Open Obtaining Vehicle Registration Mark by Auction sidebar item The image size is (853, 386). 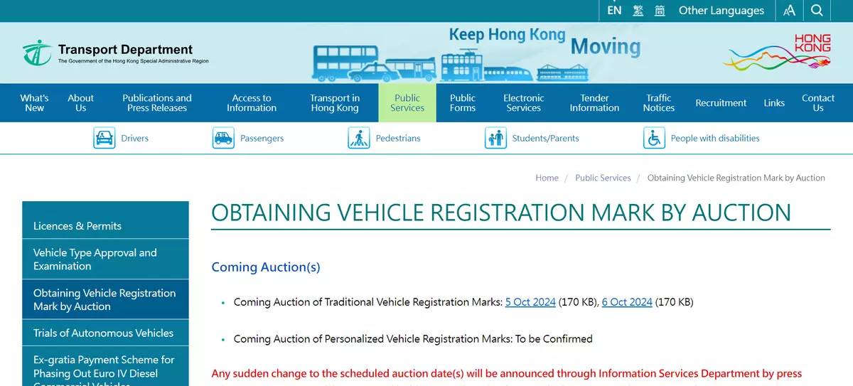[105, 299]
